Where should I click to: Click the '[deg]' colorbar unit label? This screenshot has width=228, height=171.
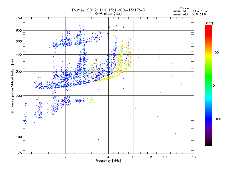click(x=209, y=23)
